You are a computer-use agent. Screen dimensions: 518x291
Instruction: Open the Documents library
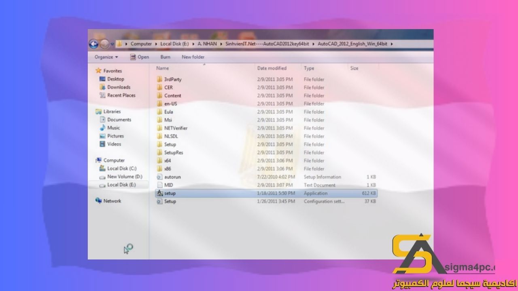click(x=119, y=120)
